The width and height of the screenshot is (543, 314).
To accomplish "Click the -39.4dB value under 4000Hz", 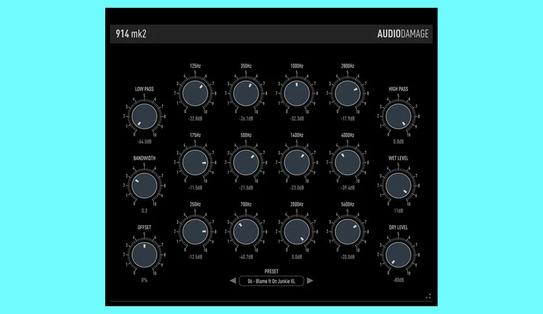I will coord(347,187).
